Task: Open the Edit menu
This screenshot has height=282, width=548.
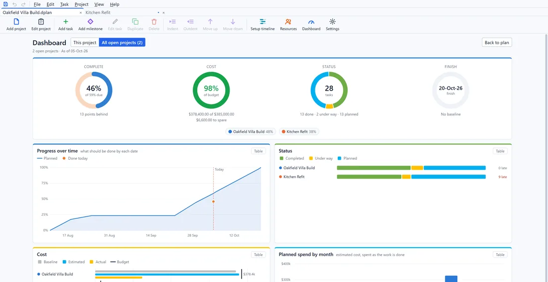Action: click(50, 4)
